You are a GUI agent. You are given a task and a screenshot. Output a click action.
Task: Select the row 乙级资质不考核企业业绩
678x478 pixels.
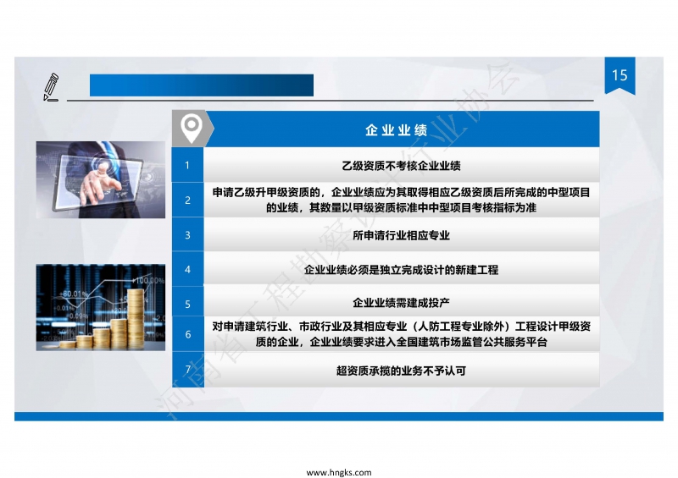401,166
